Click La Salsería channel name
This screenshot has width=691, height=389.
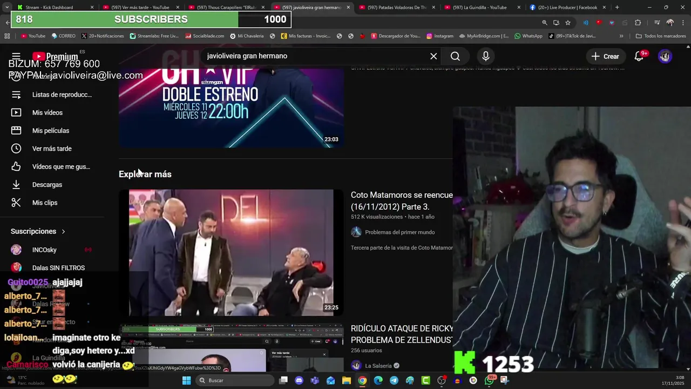click(x=378, y=366)
